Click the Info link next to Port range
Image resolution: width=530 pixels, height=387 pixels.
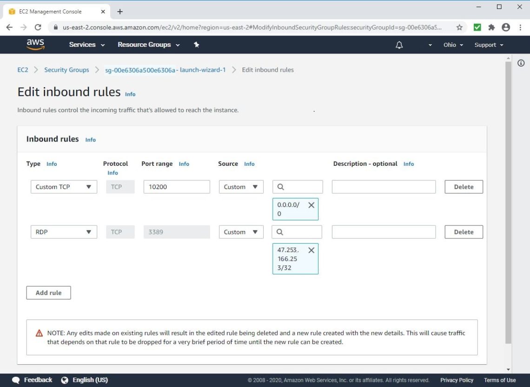coord(184,164)
